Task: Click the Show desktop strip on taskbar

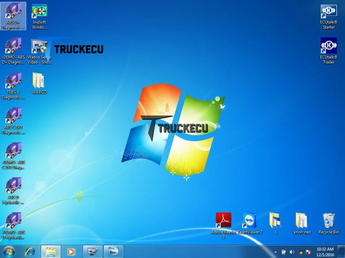Action: coord(342,252)
